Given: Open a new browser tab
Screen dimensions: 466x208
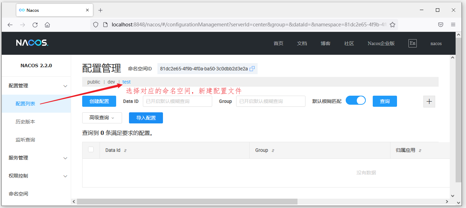Looking at the screenshot, I should pyautogui.click(x=101, y=10).
